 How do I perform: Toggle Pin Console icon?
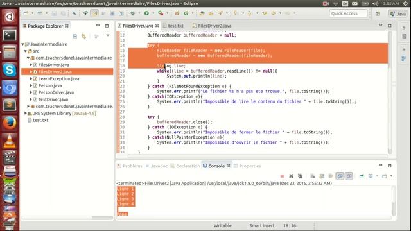pyautogui.click(x=362, y=176)
